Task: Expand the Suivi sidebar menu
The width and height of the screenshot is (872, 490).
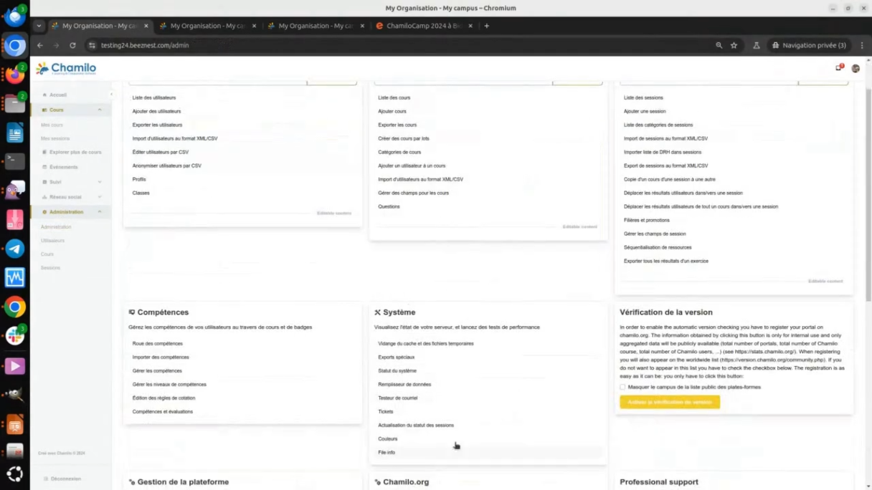Action: 100,182
